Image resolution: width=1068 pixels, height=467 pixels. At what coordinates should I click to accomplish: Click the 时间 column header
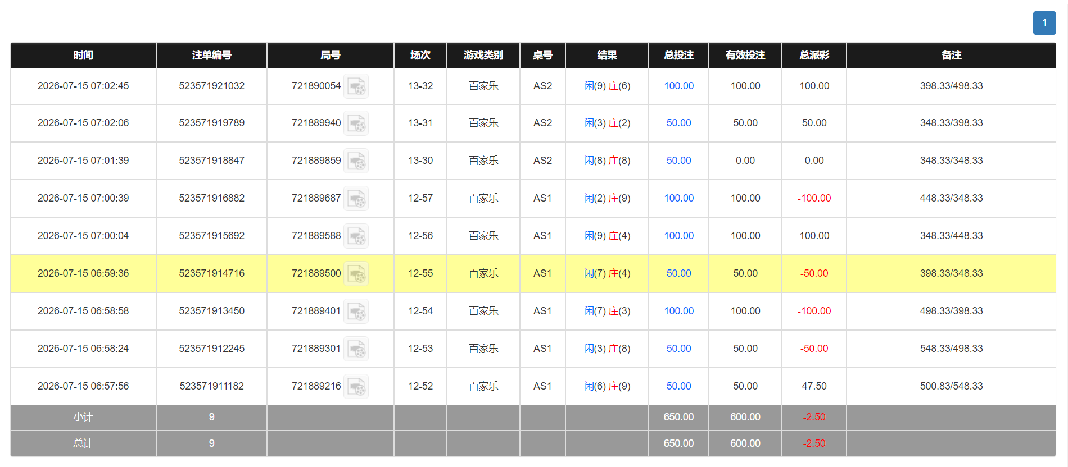coord(83,55)
